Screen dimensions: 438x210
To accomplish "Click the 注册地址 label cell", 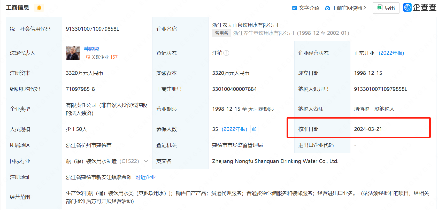I will click(x=34, y=177).
